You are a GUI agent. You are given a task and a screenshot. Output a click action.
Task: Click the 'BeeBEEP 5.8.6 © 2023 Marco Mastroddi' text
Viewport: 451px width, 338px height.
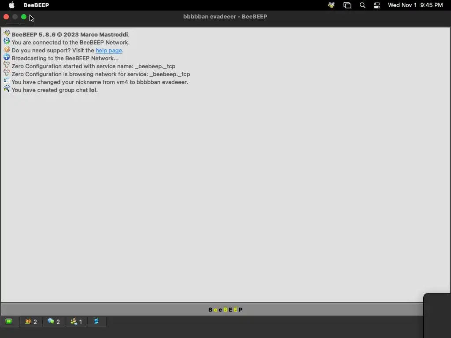coord(70,34)
